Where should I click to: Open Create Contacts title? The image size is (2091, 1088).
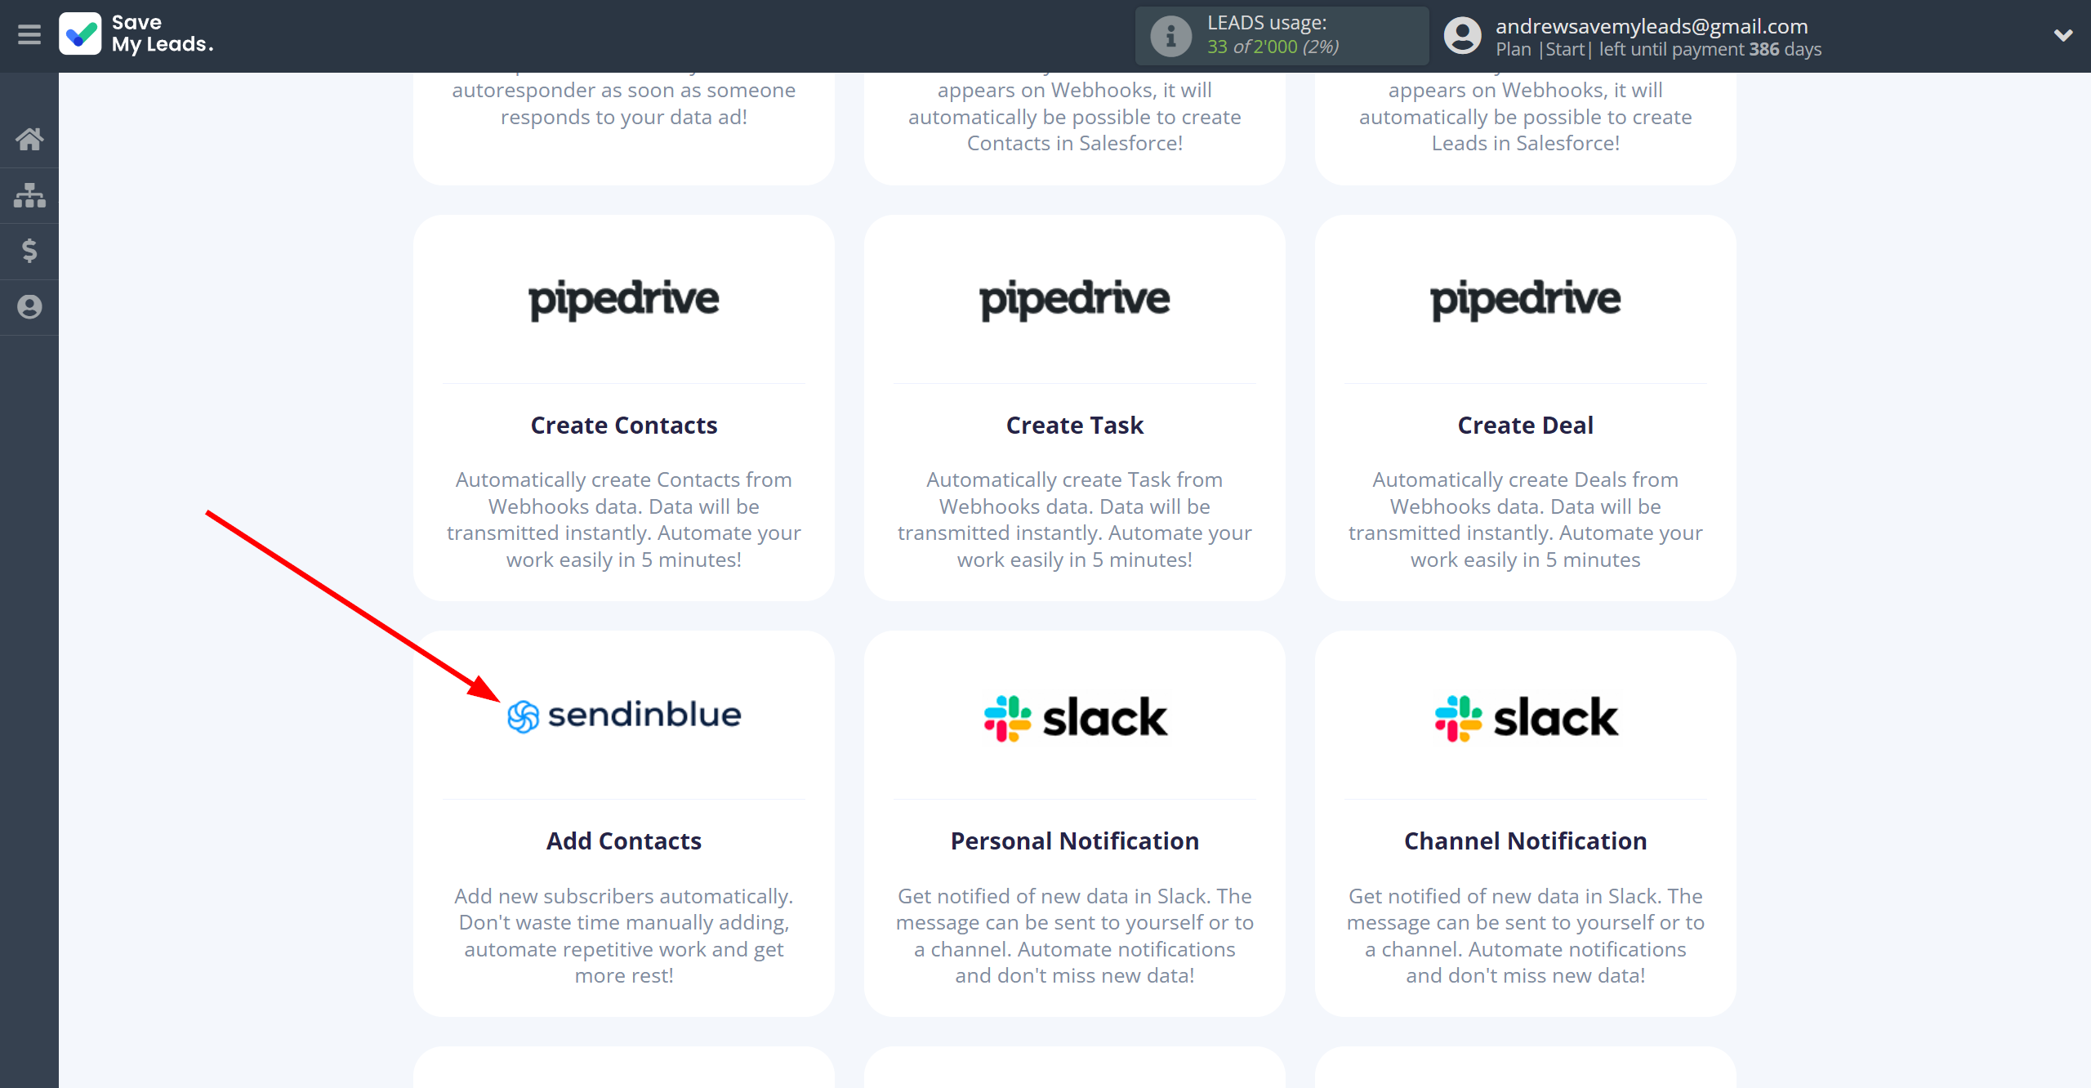(x=624, y=426)
